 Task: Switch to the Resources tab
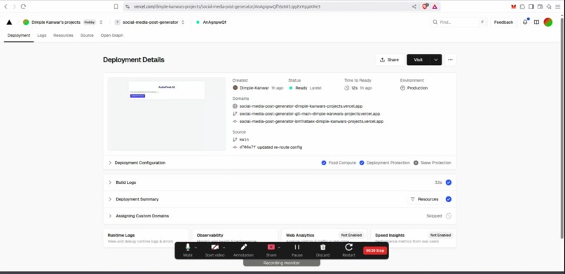tap(63, 36)
